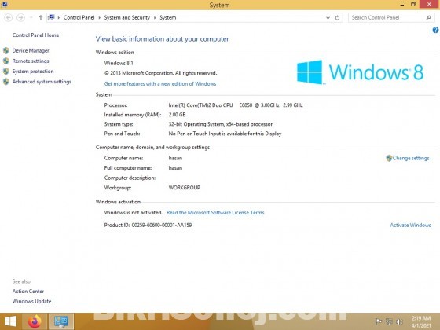The image size is (440, 330).
Task: Open Advanced system settings
Action: point(42,82)
